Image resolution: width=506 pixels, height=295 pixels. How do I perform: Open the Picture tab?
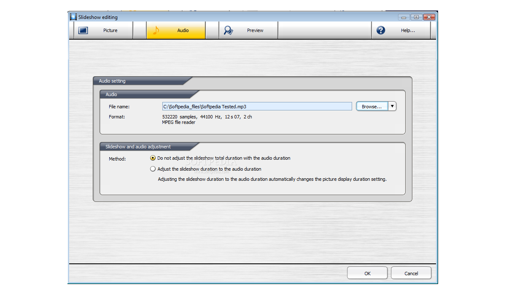104,30
